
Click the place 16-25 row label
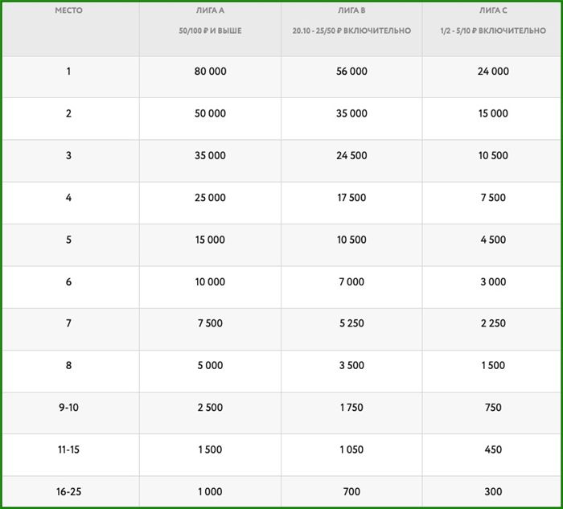(68, 491)
